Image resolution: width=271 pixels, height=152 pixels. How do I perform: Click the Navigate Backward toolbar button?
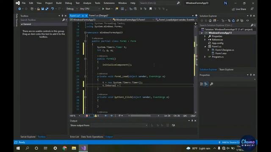[x=19, y=9]
